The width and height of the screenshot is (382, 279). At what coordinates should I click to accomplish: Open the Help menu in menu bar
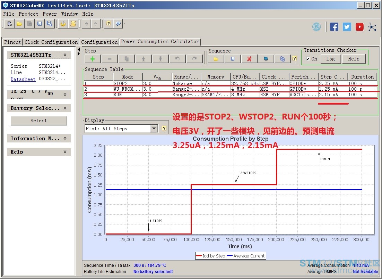[x=88, y=14]
